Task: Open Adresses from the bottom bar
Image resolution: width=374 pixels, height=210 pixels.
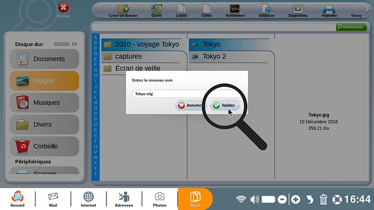Action: [124, 198]
